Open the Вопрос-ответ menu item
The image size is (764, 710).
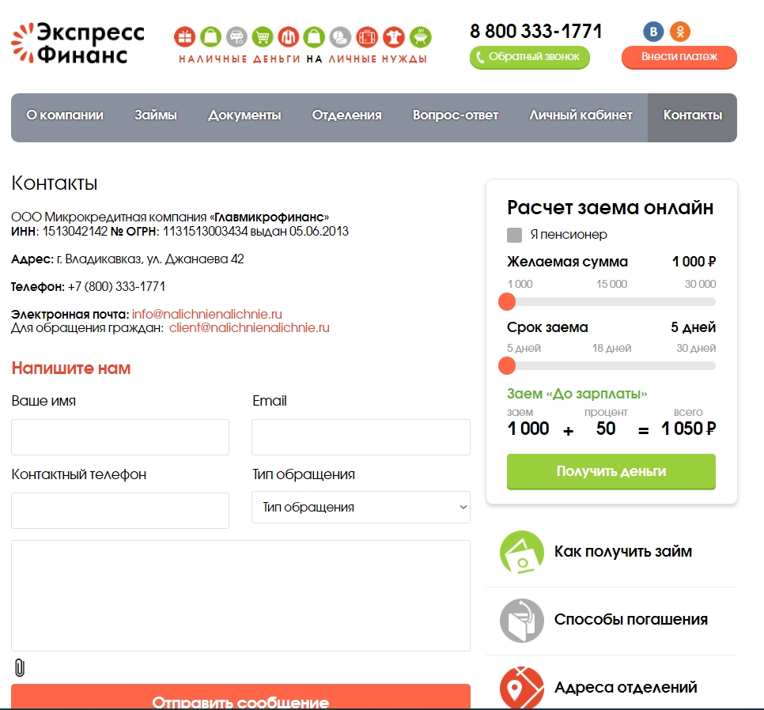456,115
